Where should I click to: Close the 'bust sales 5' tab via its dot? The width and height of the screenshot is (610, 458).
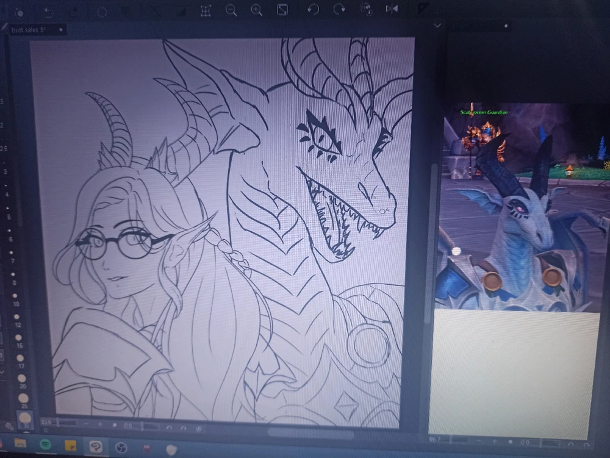[60, 29]
